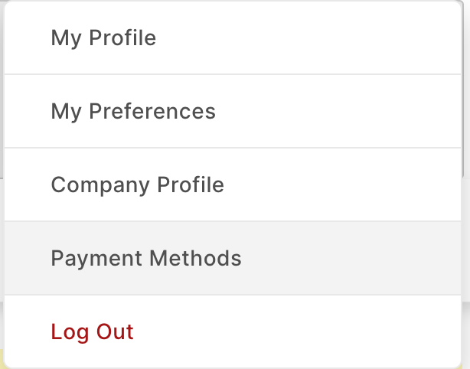Click the Log Out text label
470x369 pixels.
pyautogui.click(x=92, y=332)
